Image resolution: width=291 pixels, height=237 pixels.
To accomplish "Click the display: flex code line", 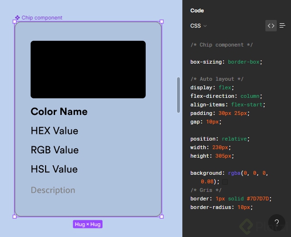I will coord(212,87).
